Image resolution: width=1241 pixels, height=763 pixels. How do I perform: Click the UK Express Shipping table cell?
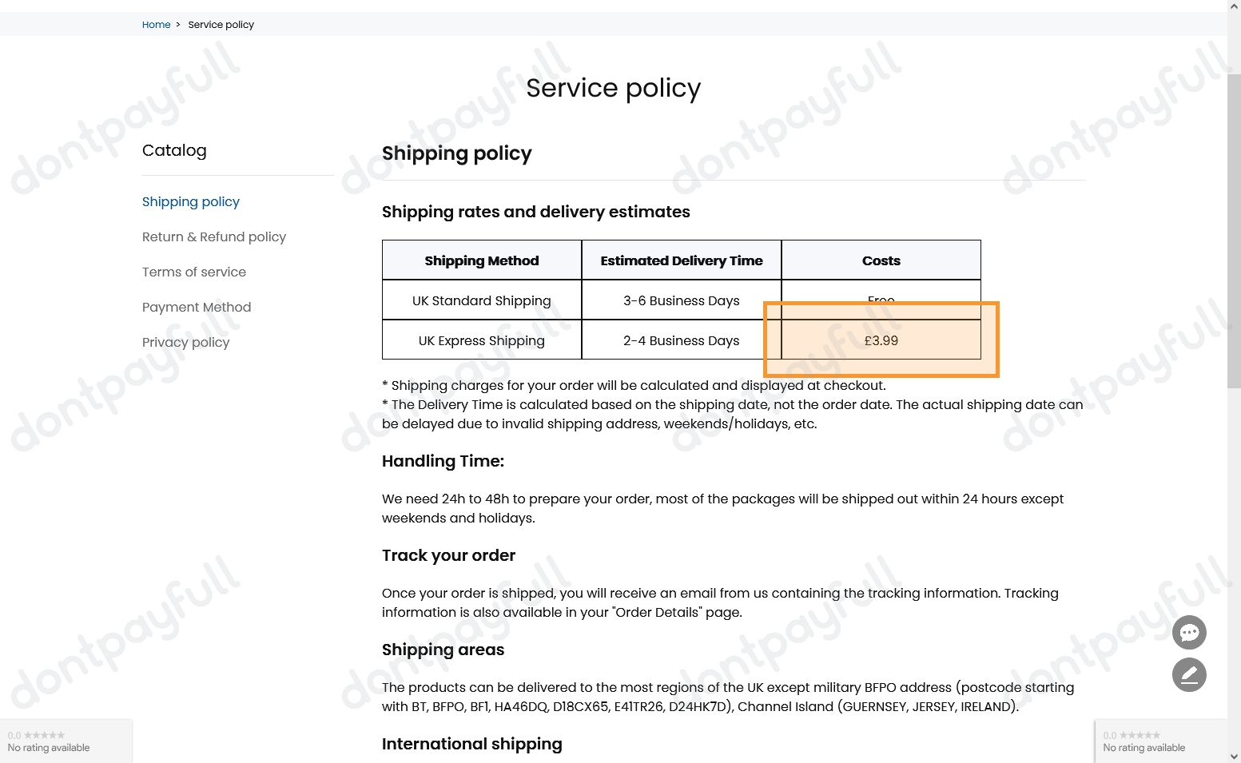pos(482,340)
